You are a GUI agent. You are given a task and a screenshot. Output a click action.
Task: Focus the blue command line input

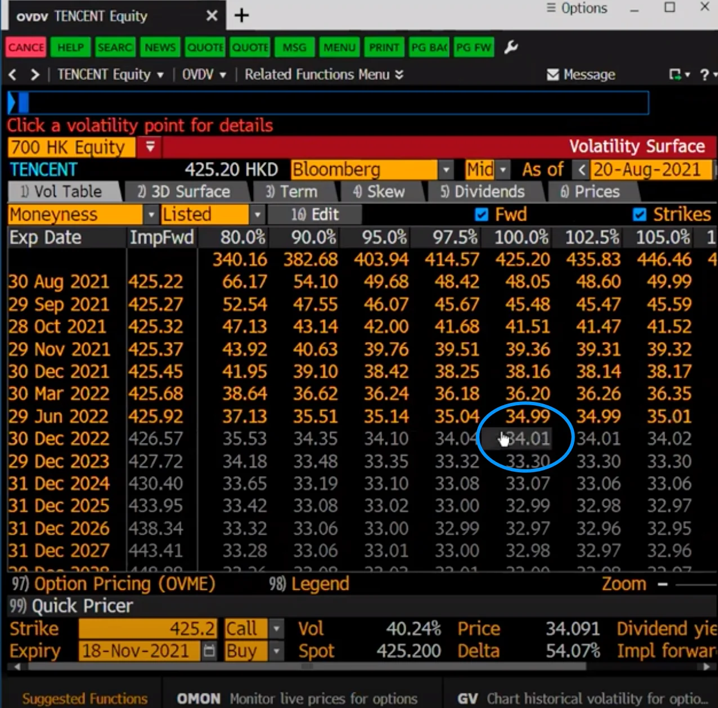328,103
